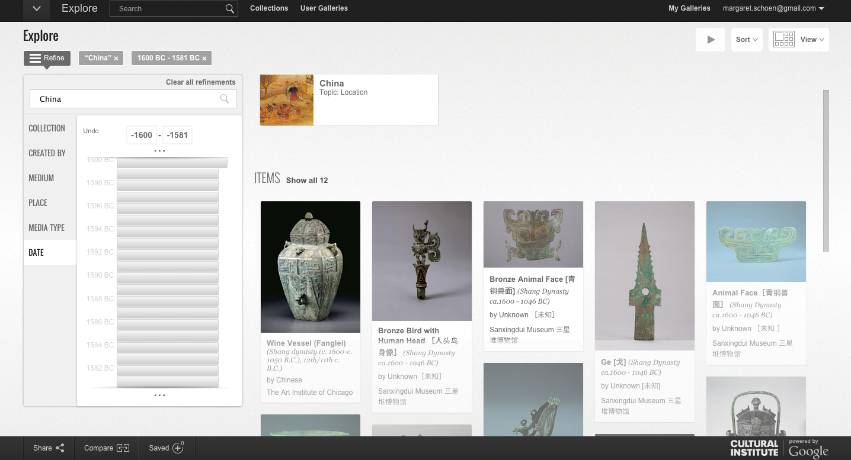This screenshot has width=851, height=460.
Task: Click the search magnifier icon in top bar
Action: coord(229,9)
